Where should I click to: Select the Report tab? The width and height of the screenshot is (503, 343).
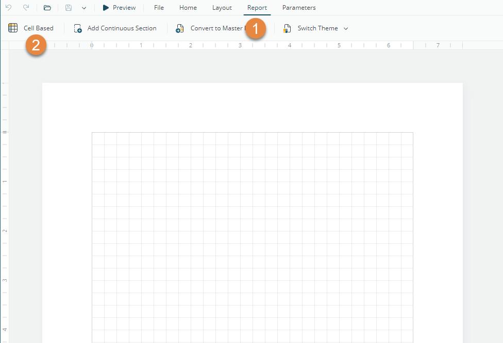pos(257,8)
